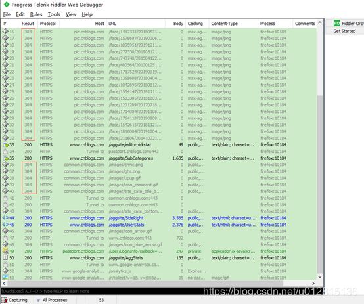The image size is (364, 304).
Task: Click the Fiddler app logo in title bar
Action: 7,4
